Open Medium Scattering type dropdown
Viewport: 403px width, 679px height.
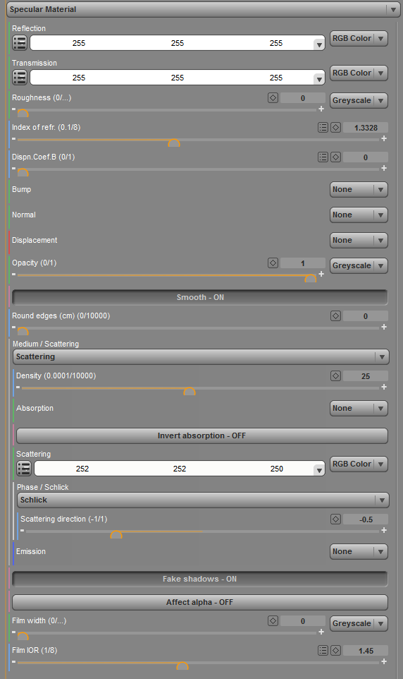tap(201, 357)
